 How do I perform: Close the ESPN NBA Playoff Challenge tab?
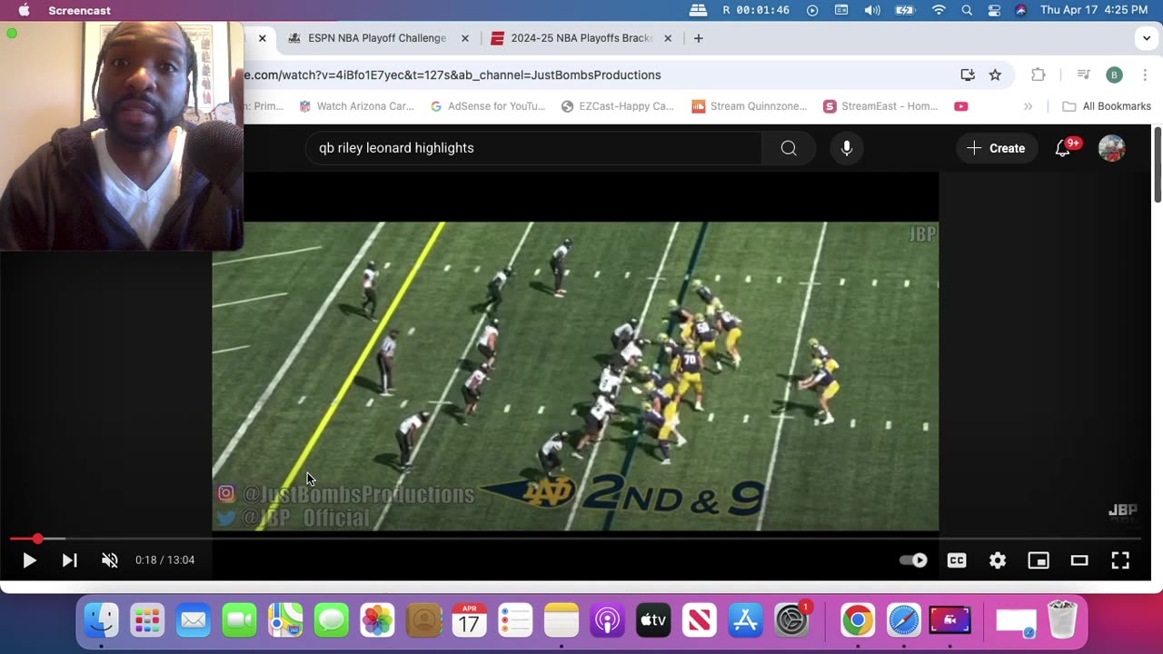click(465, 38)
